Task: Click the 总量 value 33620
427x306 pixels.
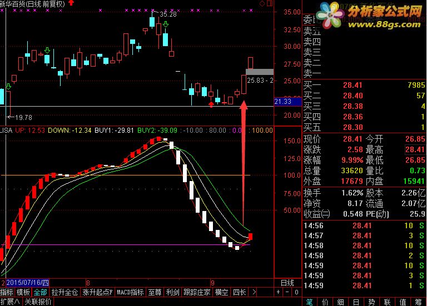Action: point(352,170)
